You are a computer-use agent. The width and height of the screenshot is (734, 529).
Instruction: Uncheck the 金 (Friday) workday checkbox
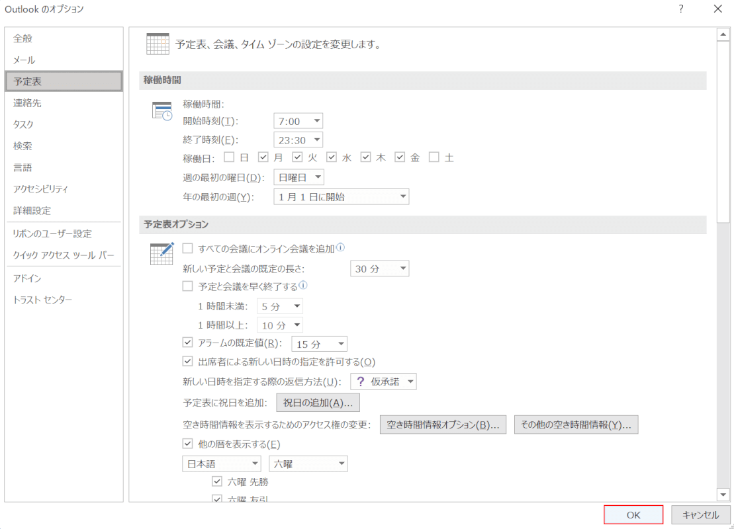click(x=399, y=157)
